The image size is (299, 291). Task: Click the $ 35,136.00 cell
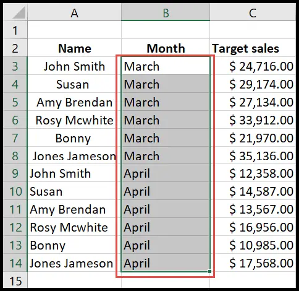point(253,155)
